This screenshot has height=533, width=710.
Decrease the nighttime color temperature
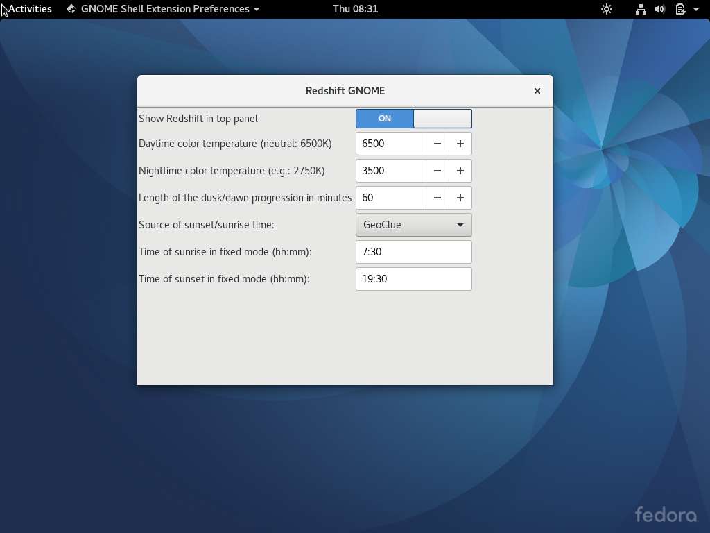tap(438, 171)
